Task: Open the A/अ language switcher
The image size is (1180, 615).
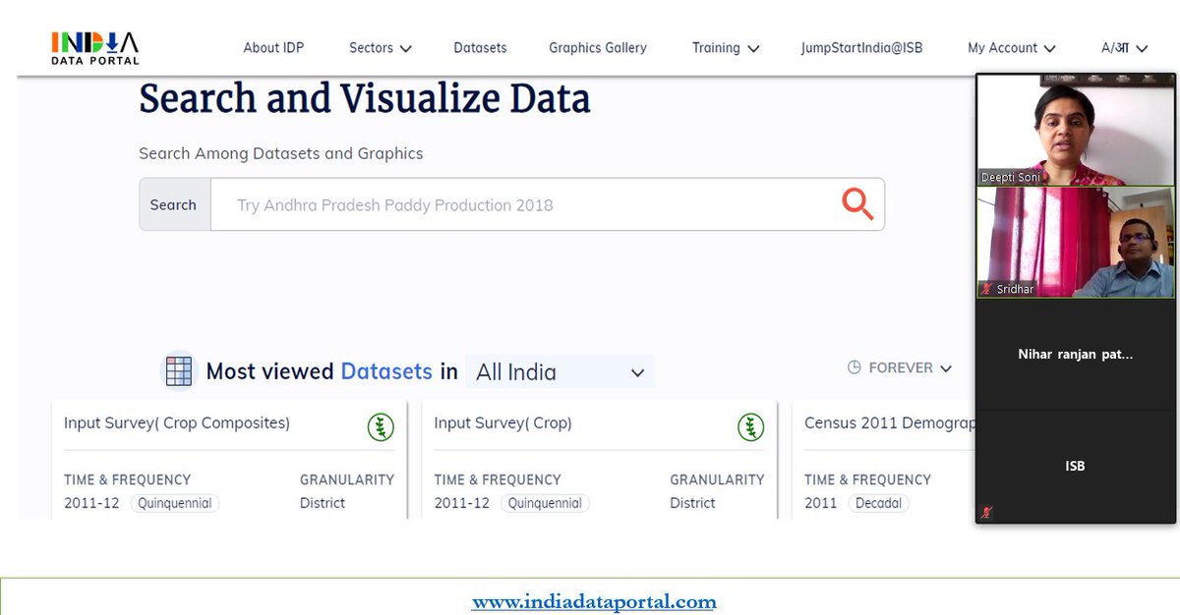Action: coord(1125,47)
